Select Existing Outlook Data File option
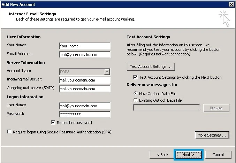The image size is (236, 163). [136, 100]
